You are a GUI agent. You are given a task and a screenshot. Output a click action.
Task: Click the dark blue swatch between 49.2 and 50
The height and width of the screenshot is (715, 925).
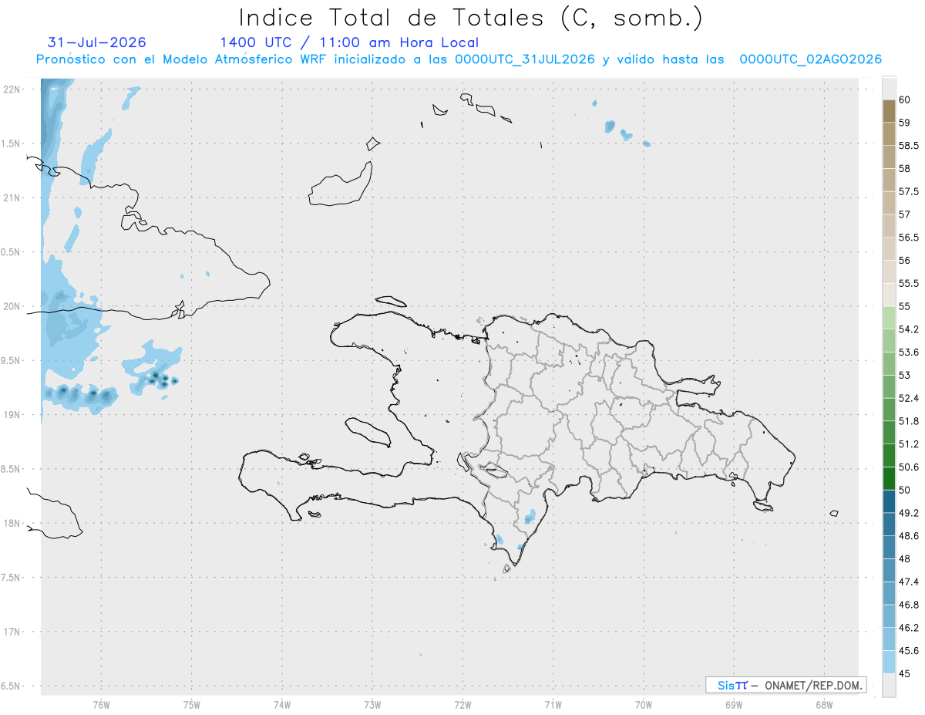tap(889, 501)
